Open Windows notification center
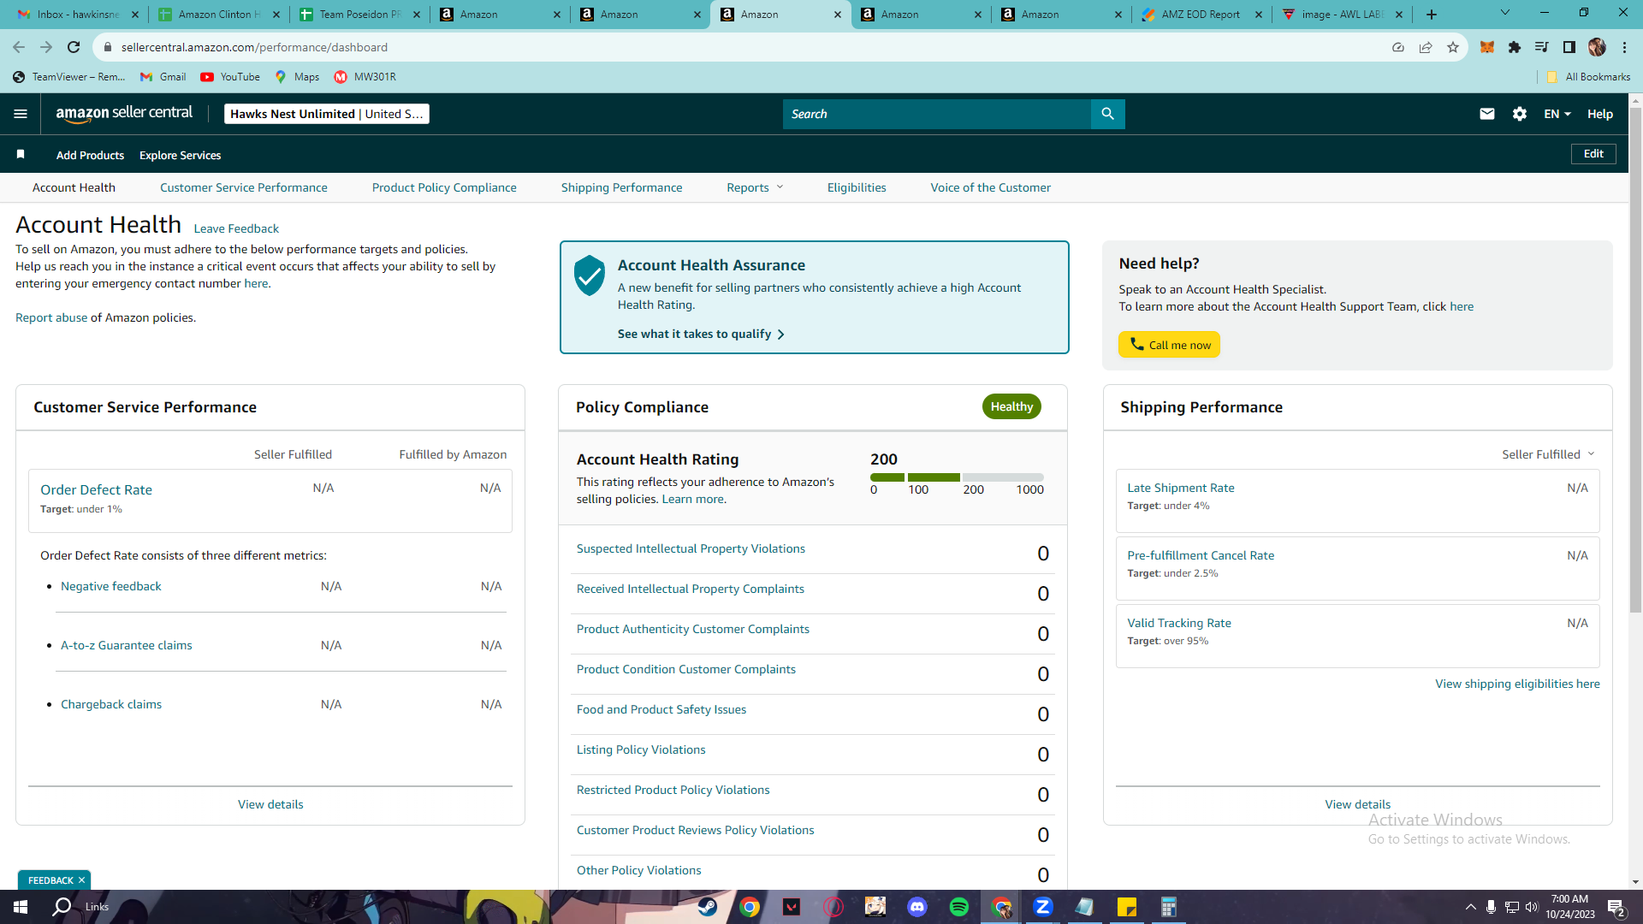 coord(1616,907)
